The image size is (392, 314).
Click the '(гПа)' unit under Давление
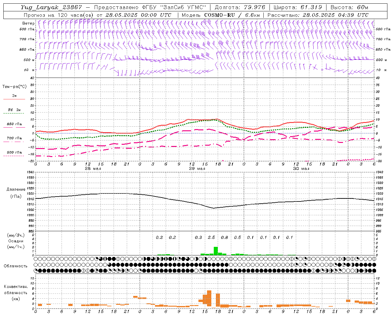pos(16,197)
